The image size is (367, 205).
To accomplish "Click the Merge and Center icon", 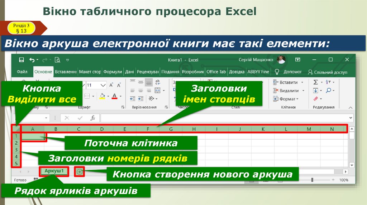I will click(x=158, y=90).
